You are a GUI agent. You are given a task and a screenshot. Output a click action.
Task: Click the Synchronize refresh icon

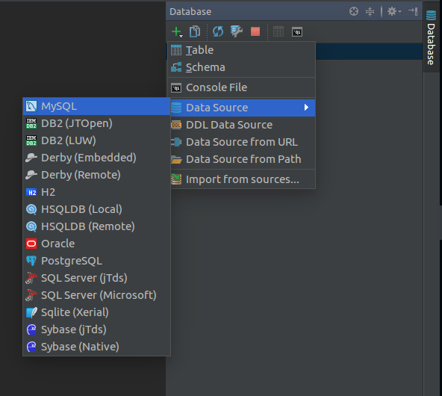click(x=218, y=31)
